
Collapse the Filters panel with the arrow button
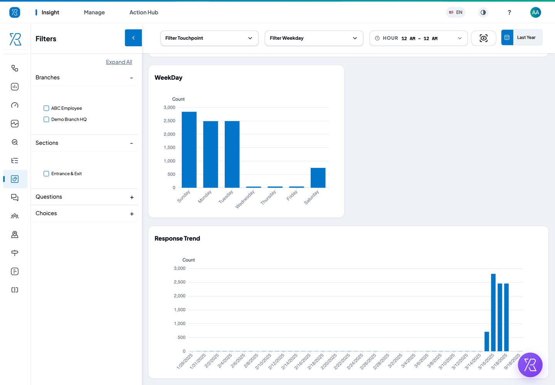tap(133, 38)
